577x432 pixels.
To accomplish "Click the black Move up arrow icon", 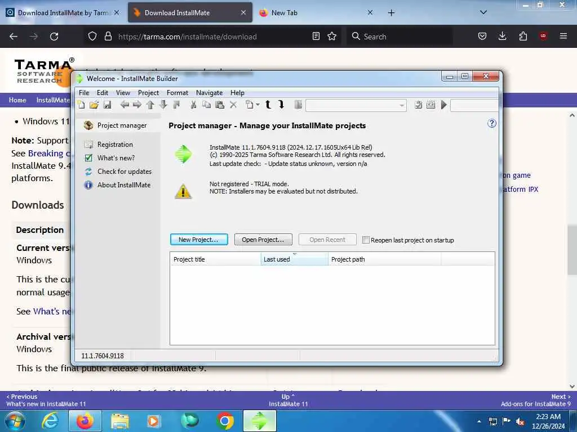I will tap(268, 105).
